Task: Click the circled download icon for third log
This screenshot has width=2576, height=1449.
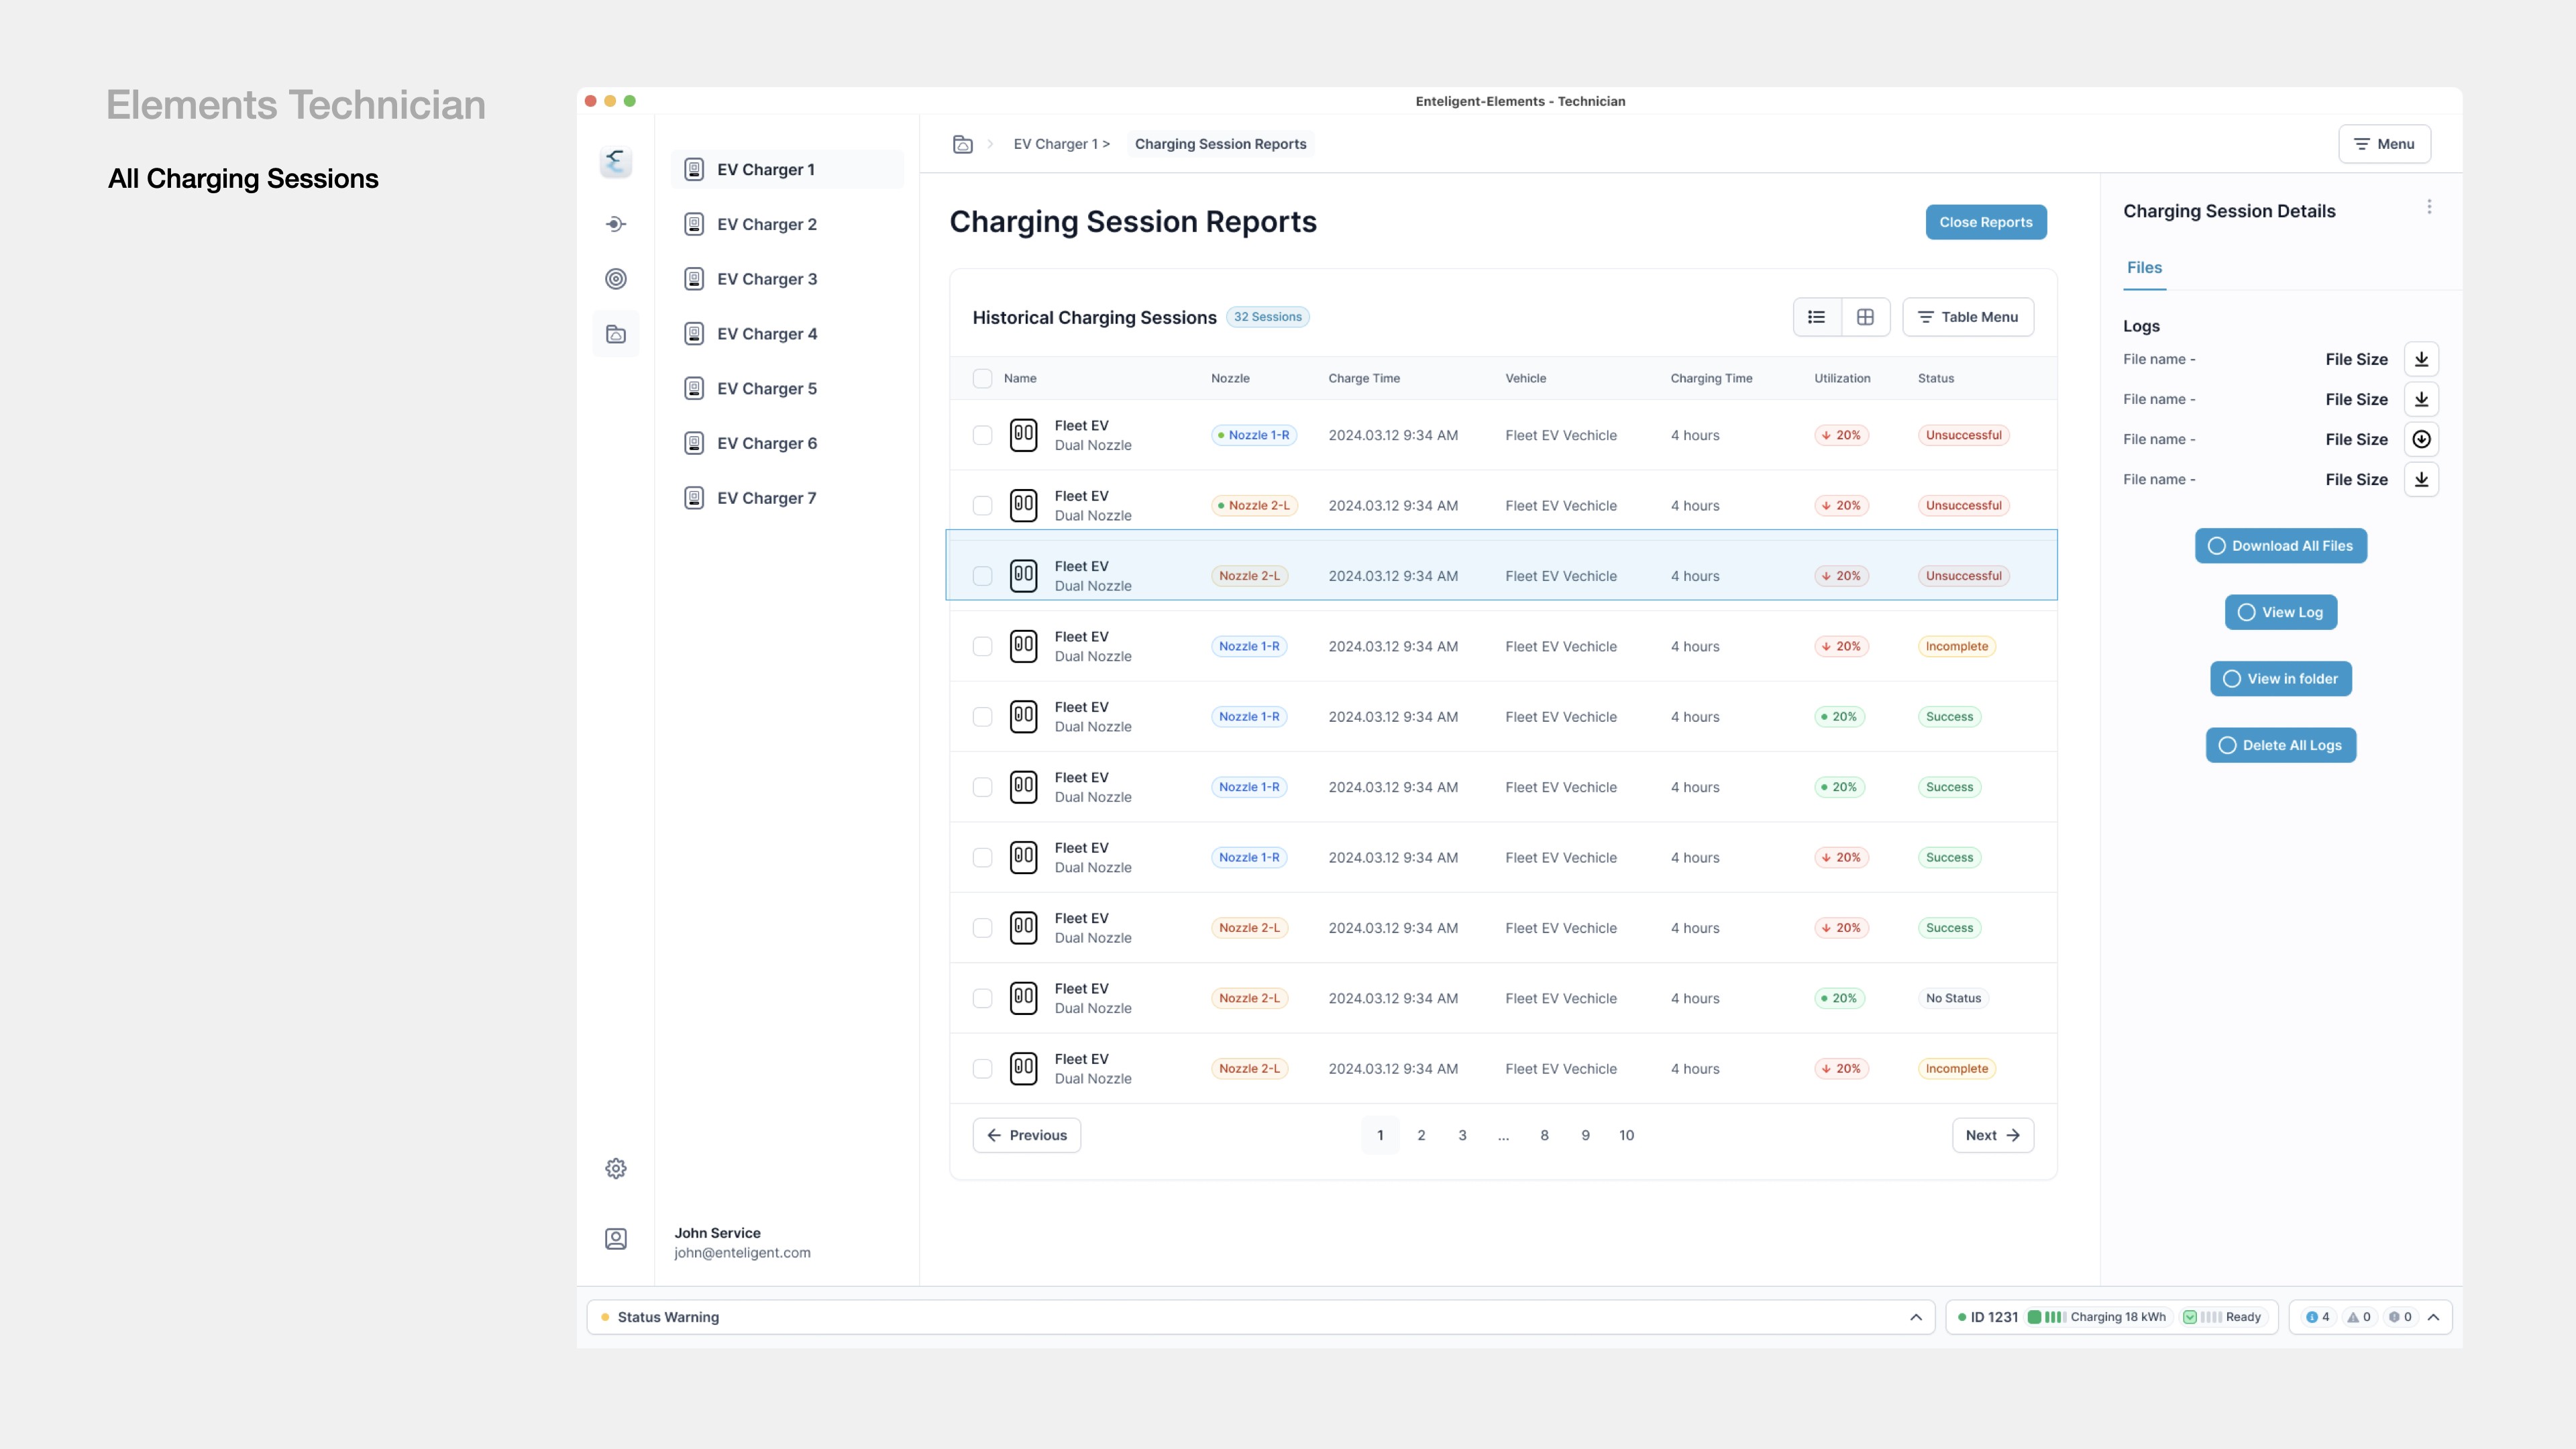Action: [x=2421, y=439]
